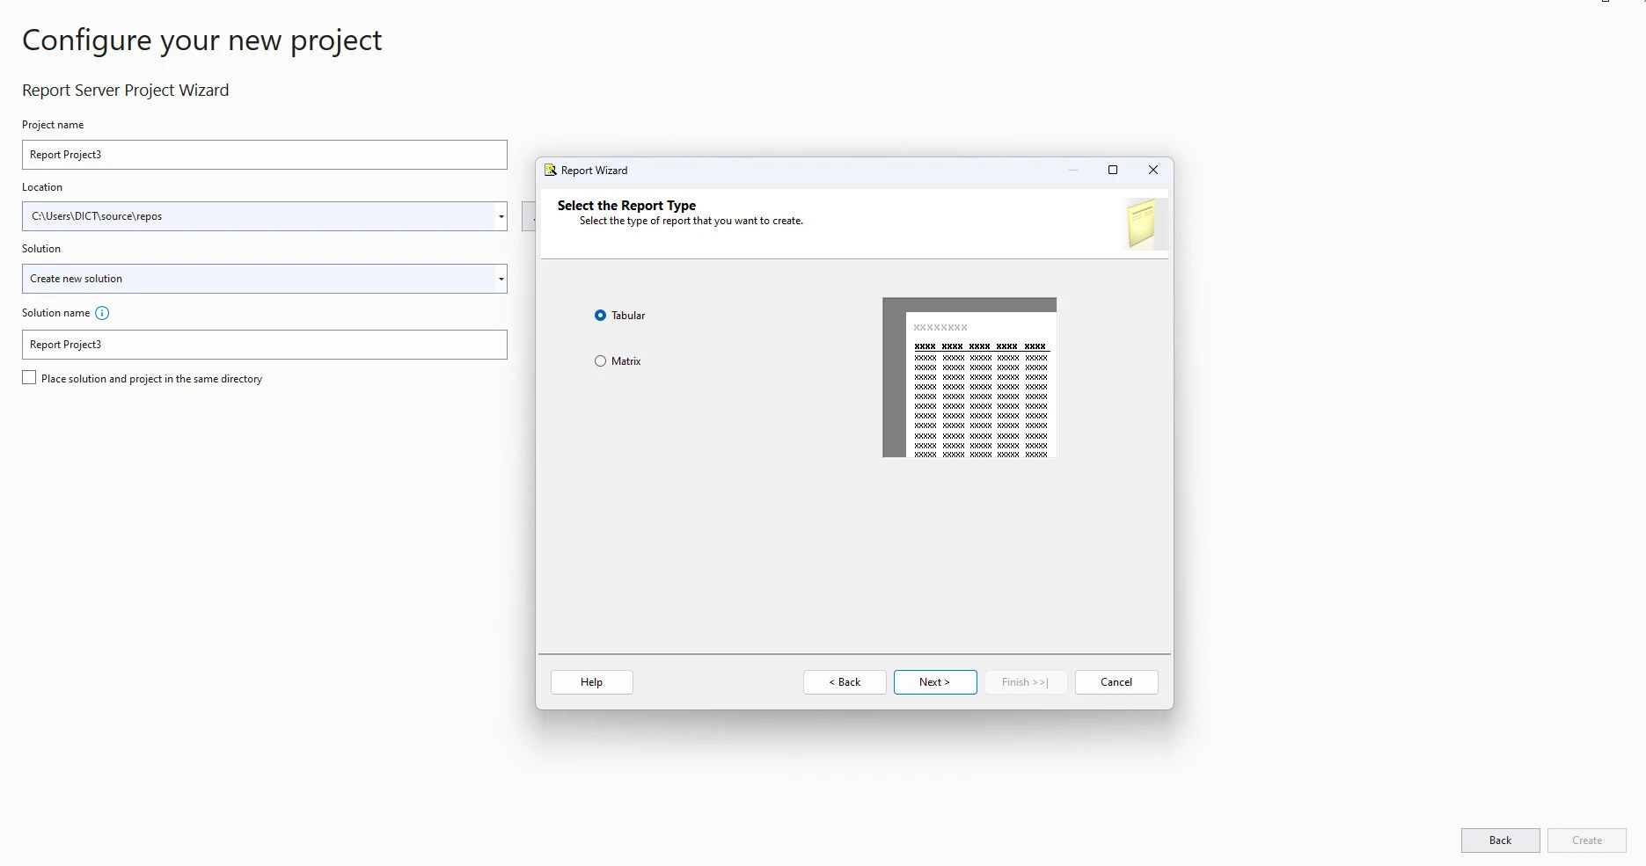
Task: Choose the Matrix report type
Action: click(x=601, y=361)
